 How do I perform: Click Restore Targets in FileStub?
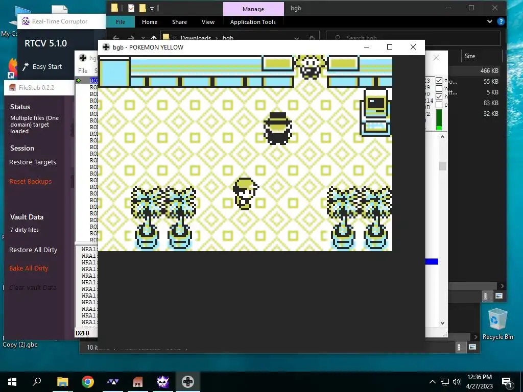(33, 162)
